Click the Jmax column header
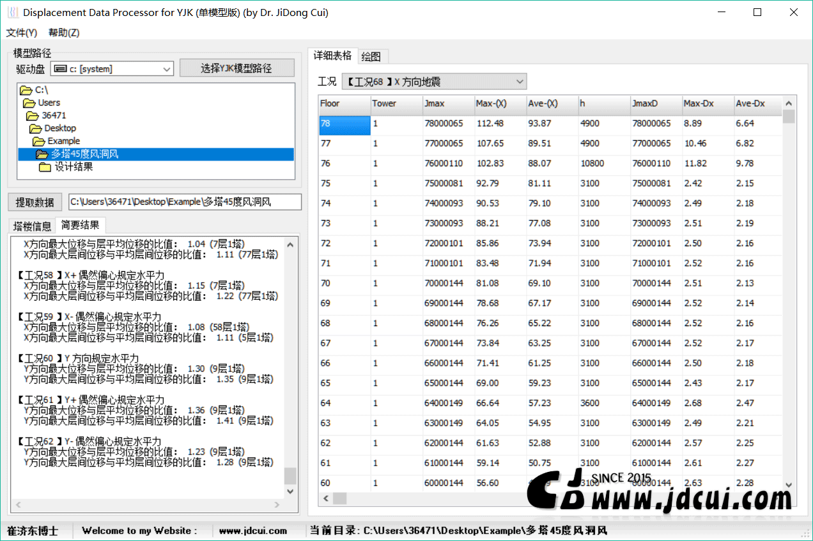The width and height of the screenshot is (813, 541). [448, 104]
